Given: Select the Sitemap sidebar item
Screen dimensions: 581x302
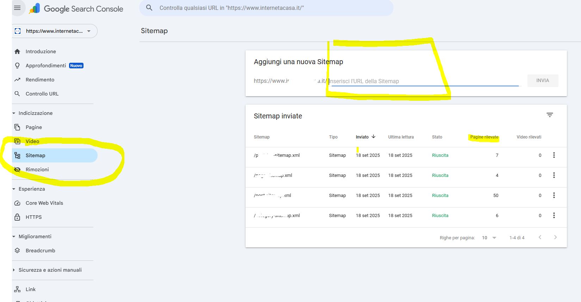Looking at the screenshot, I should point(55,155).
